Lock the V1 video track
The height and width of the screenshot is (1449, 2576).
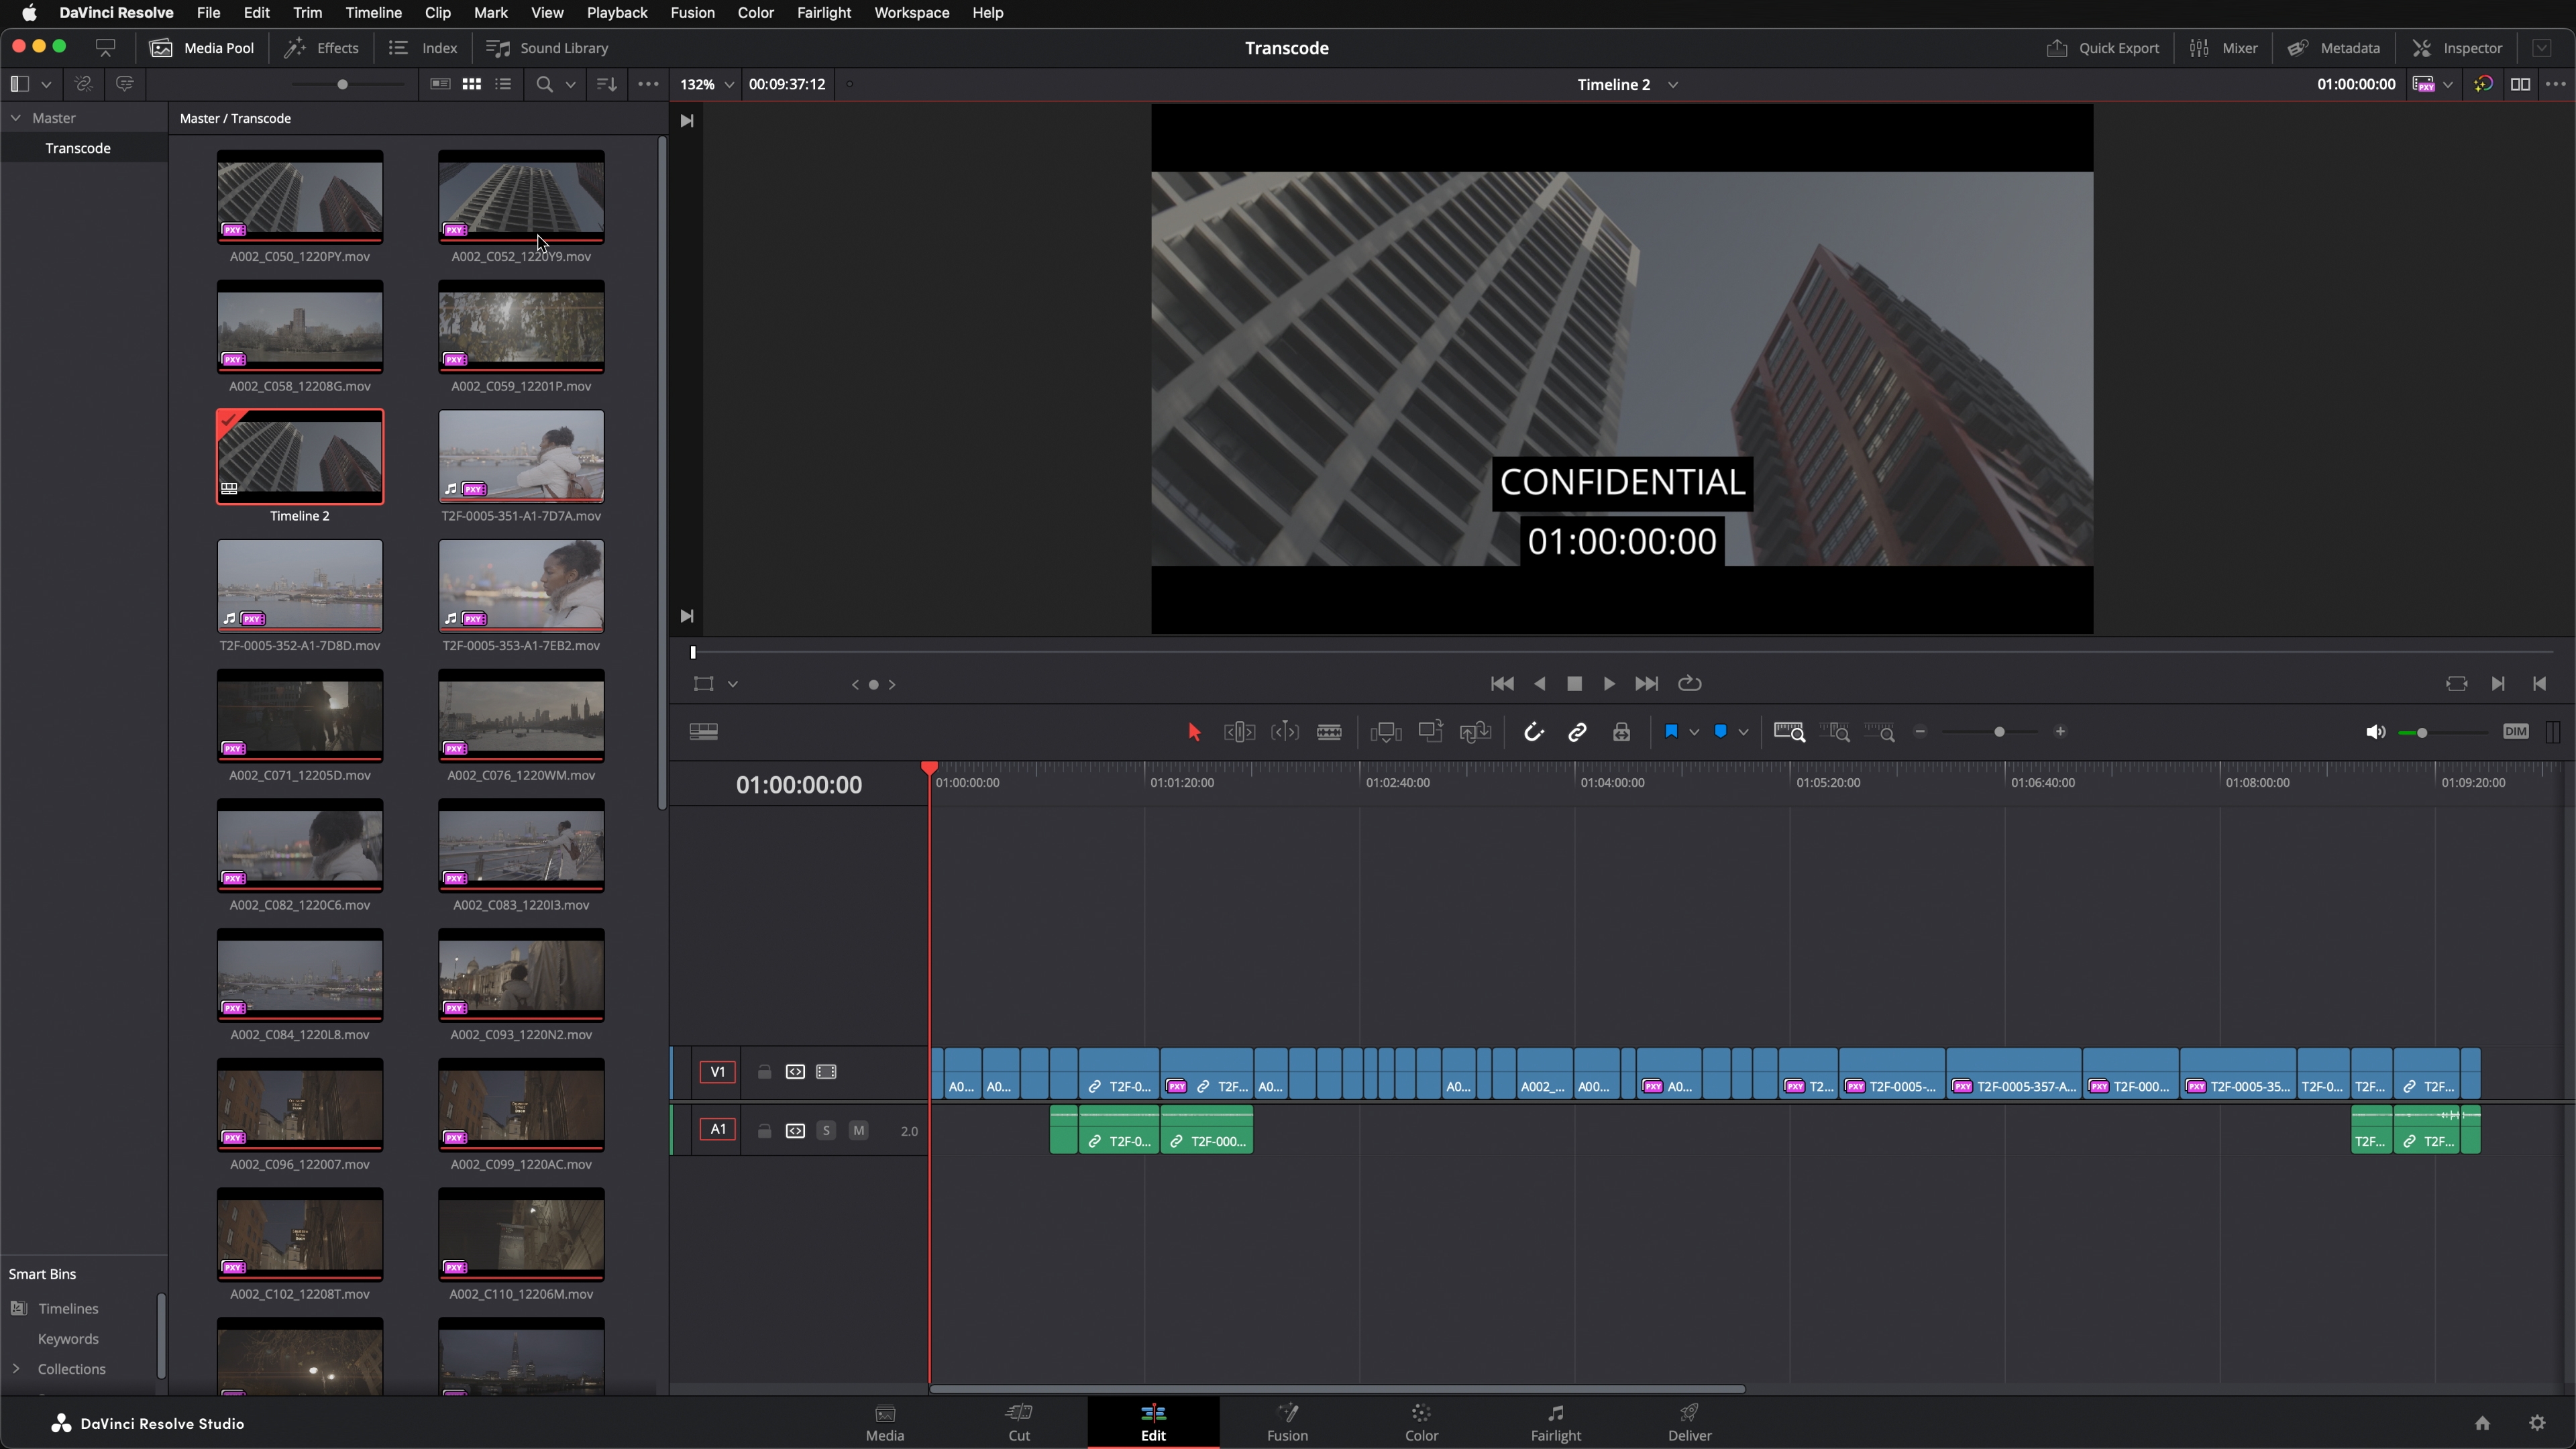[x=763, y=1071]
